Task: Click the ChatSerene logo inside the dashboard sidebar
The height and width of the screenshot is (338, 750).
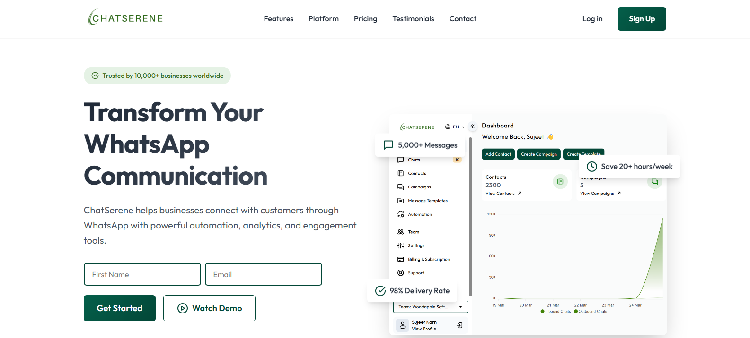Action: pyautogui.click(x=417, y=127)
